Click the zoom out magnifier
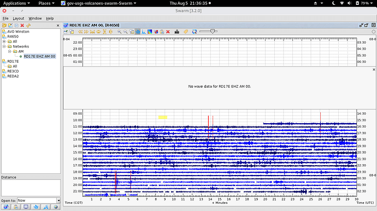Screen dimensions: 377x211 [126, 32]
